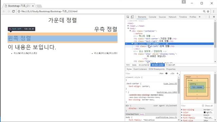217x122 pixels.
Task: Collapse the selected div text-center node
Action: click(132, 44)
